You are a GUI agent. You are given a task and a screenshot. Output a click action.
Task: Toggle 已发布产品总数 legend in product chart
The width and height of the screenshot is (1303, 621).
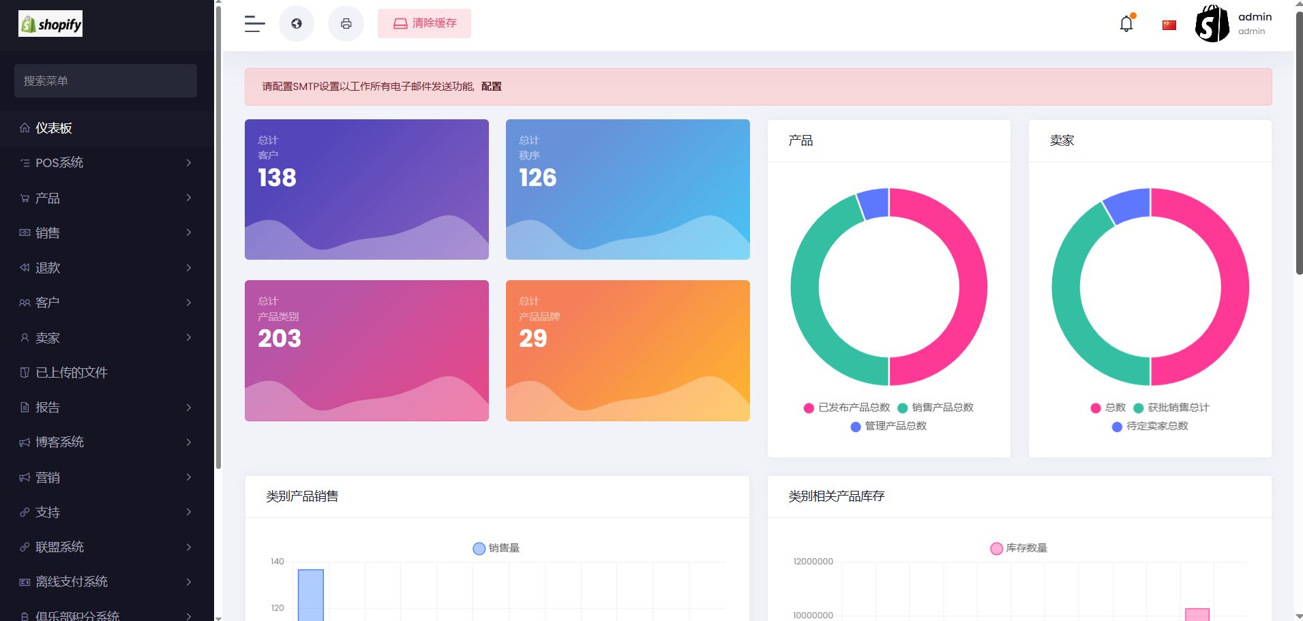[847, 408]
